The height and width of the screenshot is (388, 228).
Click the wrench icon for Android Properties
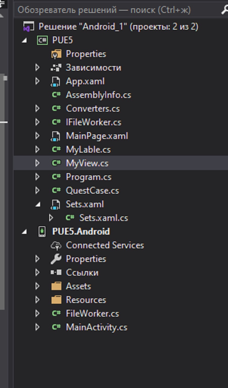pos(56,259)
